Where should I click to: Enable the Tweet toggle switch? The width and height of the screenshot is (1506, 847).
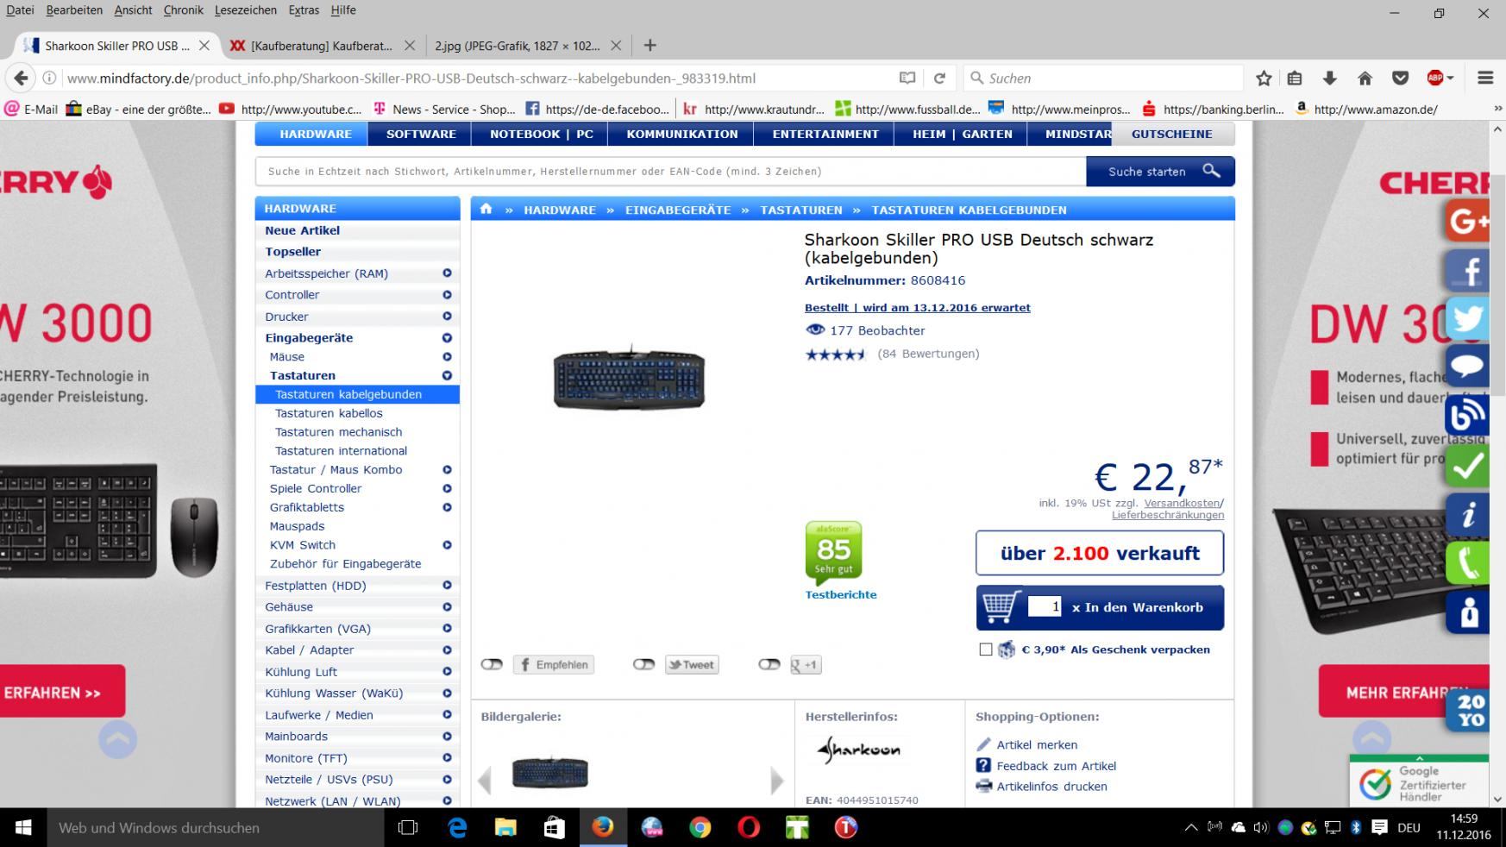pos(643,664)
